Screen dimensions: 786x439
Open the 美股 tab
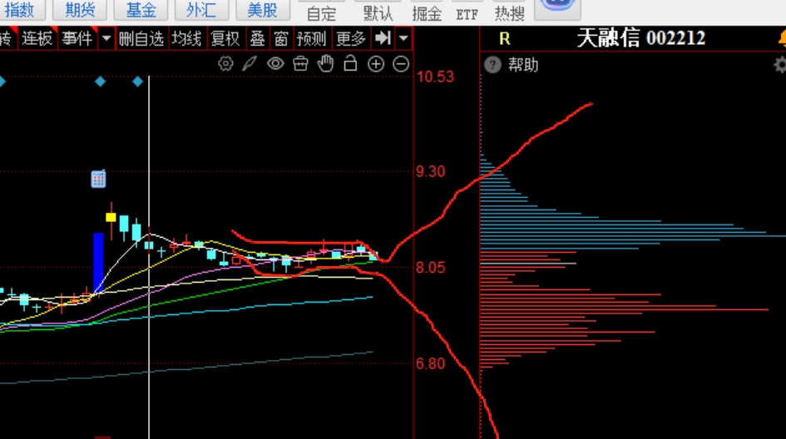point(262,9)
